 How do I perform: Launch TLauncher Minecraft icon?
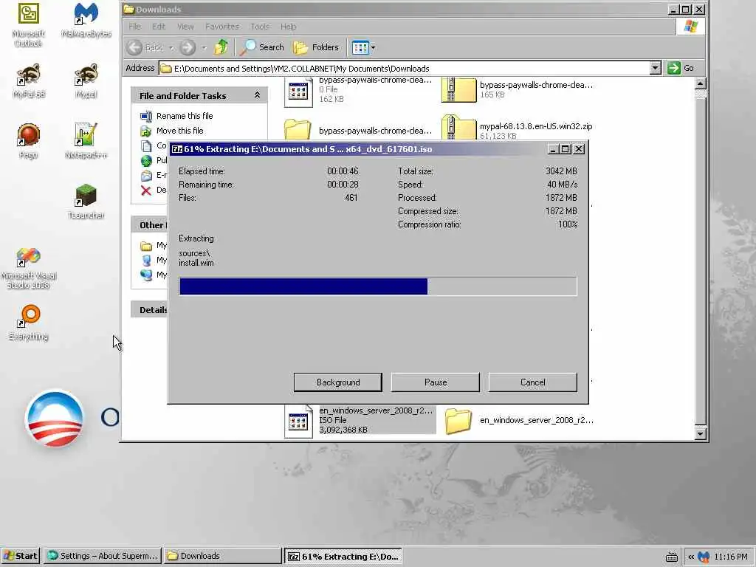tap(86, 201)
